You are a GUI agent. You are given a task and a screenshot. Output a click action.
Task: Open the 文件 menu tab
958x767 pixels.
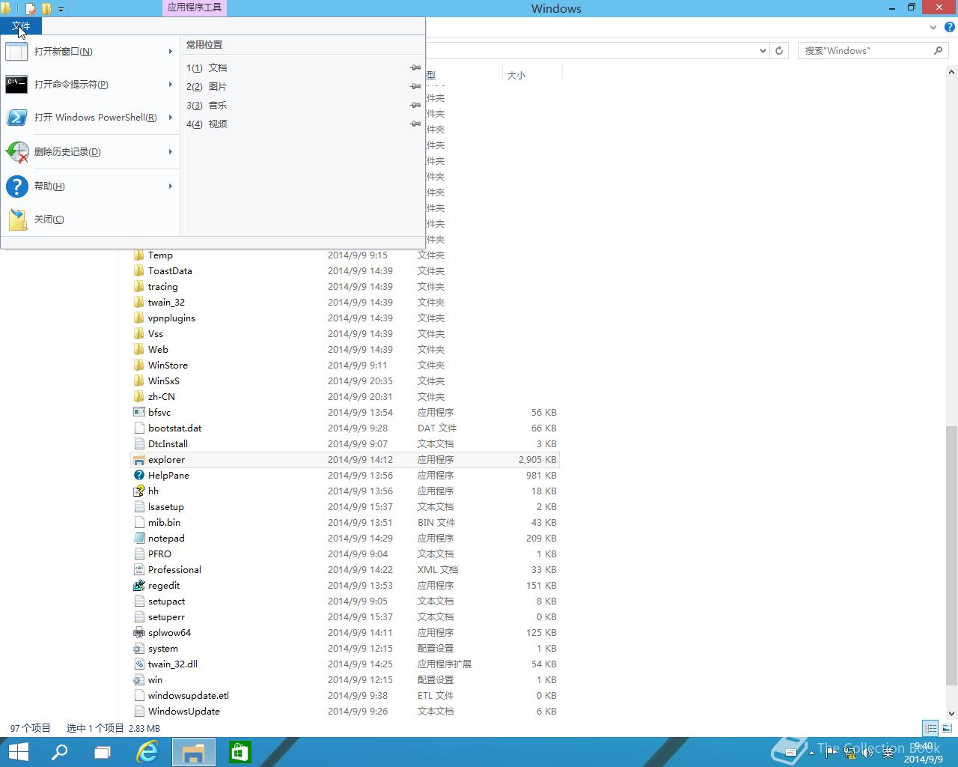pos(21,26)
